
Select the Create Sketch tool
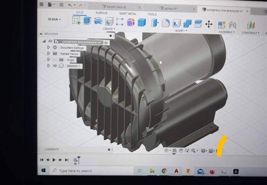point(76,20)
